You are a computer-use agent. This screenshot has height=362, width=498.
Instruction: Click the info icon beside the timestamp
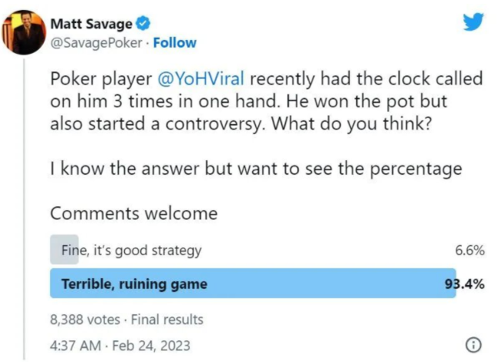(x=474, y=344)
